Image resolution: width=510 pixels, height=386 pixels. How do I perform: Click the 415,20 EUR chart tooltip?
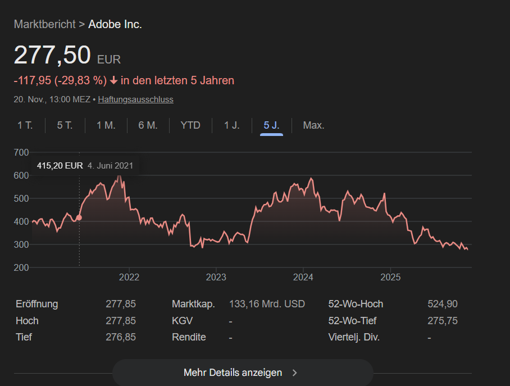point(85,166)
